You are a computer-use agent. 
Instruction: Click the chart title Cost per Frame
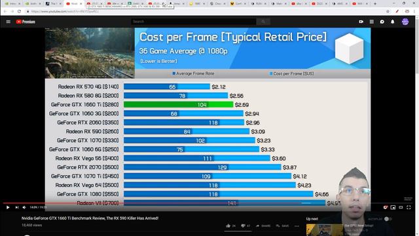pyautogui.click(x=233, y=37)
